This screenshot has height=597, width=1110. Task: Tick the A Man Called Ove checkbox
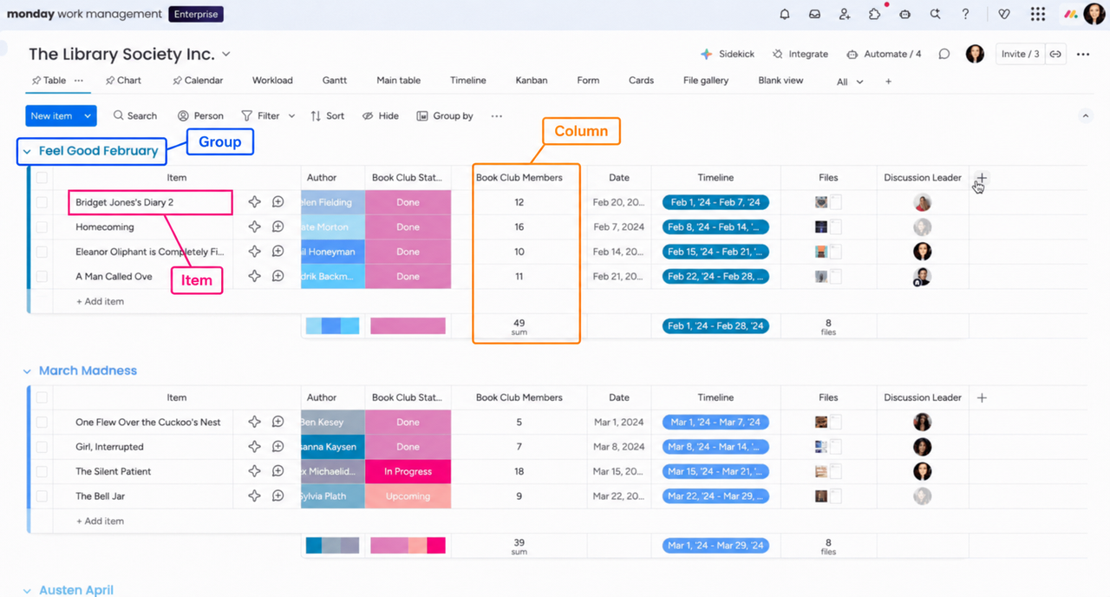[42, 277]
